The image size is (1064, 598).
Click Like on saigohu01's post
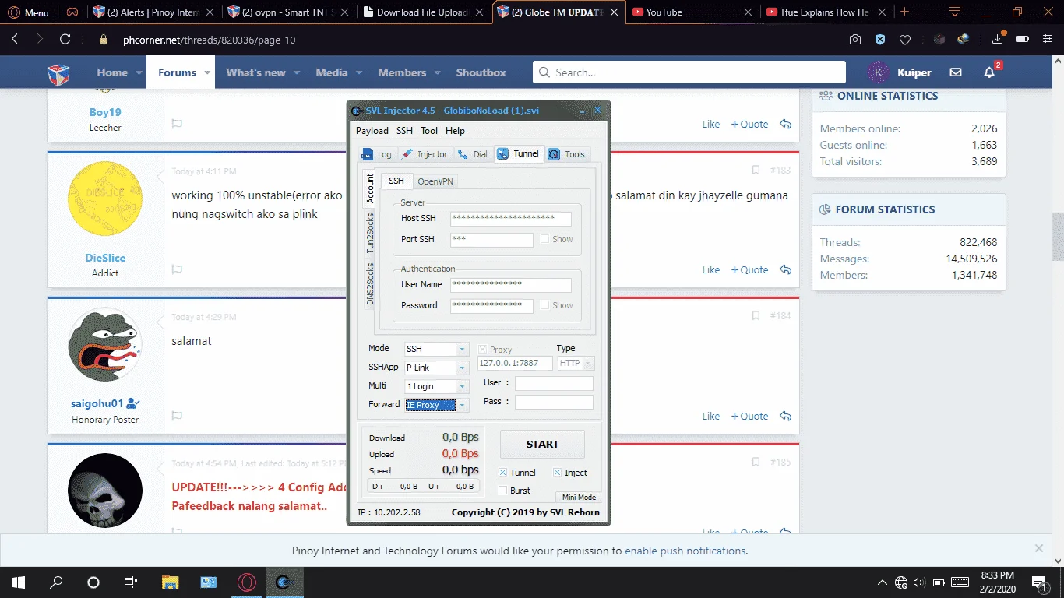coord(711,417)
